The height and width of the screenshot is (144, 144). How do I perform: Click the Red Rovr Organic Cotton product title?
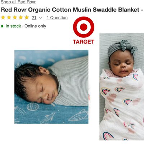72,10
